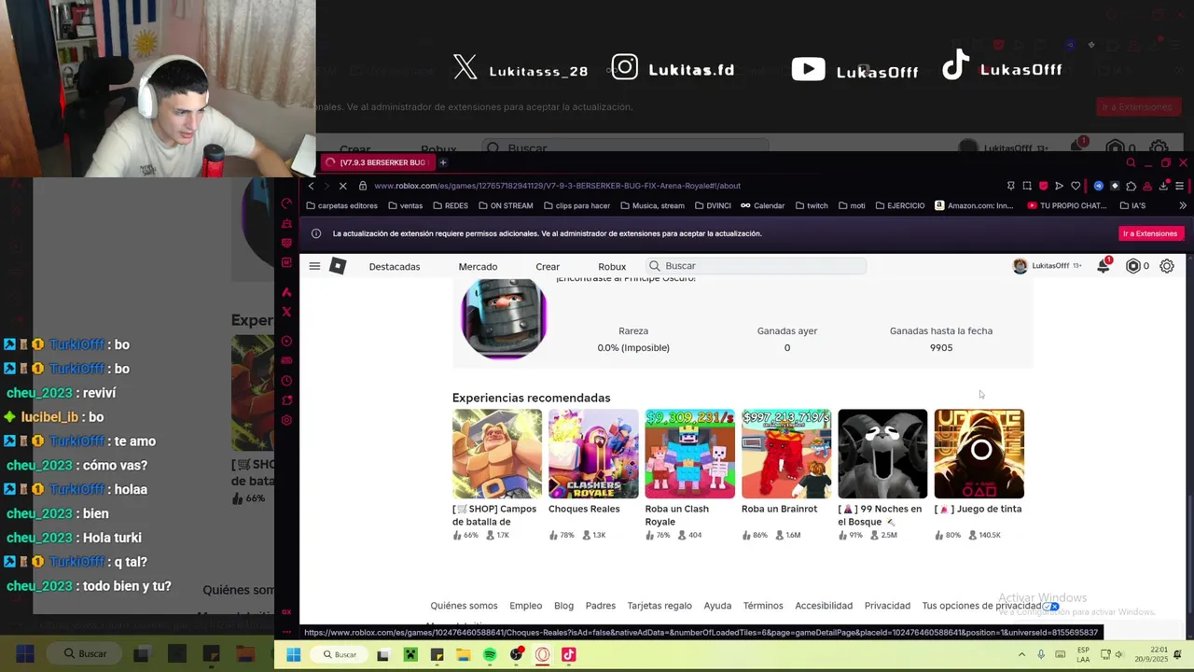Open File Explorer in taskbar

[464, 655]
